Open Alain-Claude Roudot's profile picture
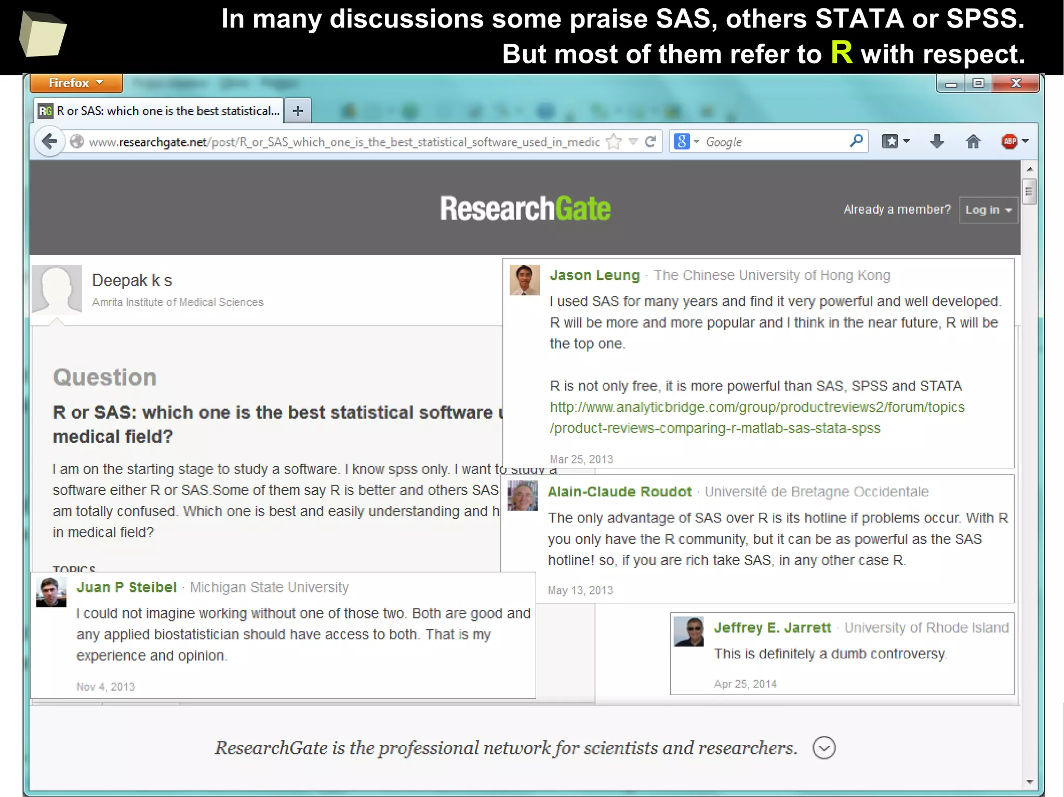This screenshot has height=797, width=1064. [522, 495]
